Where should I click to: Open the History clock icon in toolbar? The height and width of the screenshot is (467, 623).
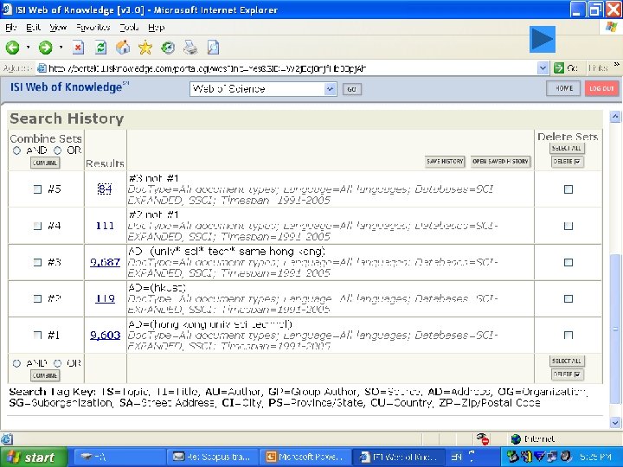pyautogui.click(x=168, y=48)
